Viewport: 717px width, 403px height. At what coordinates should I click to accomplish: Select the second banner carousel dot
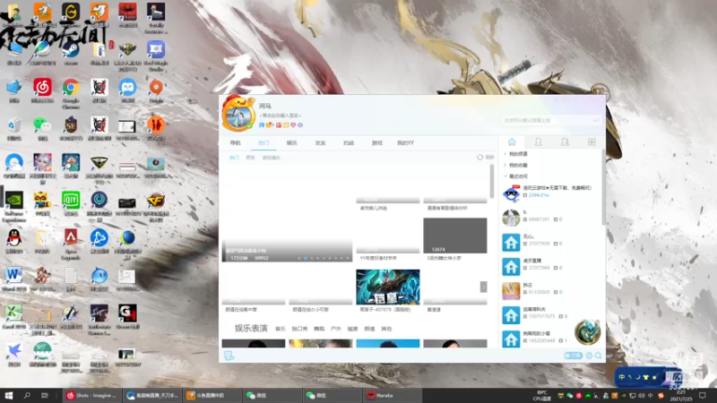click(x=306, y=258)
